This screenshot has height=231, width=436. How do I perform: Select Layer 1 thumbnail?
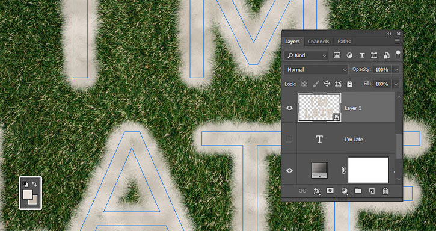click(x=320, y=108)
